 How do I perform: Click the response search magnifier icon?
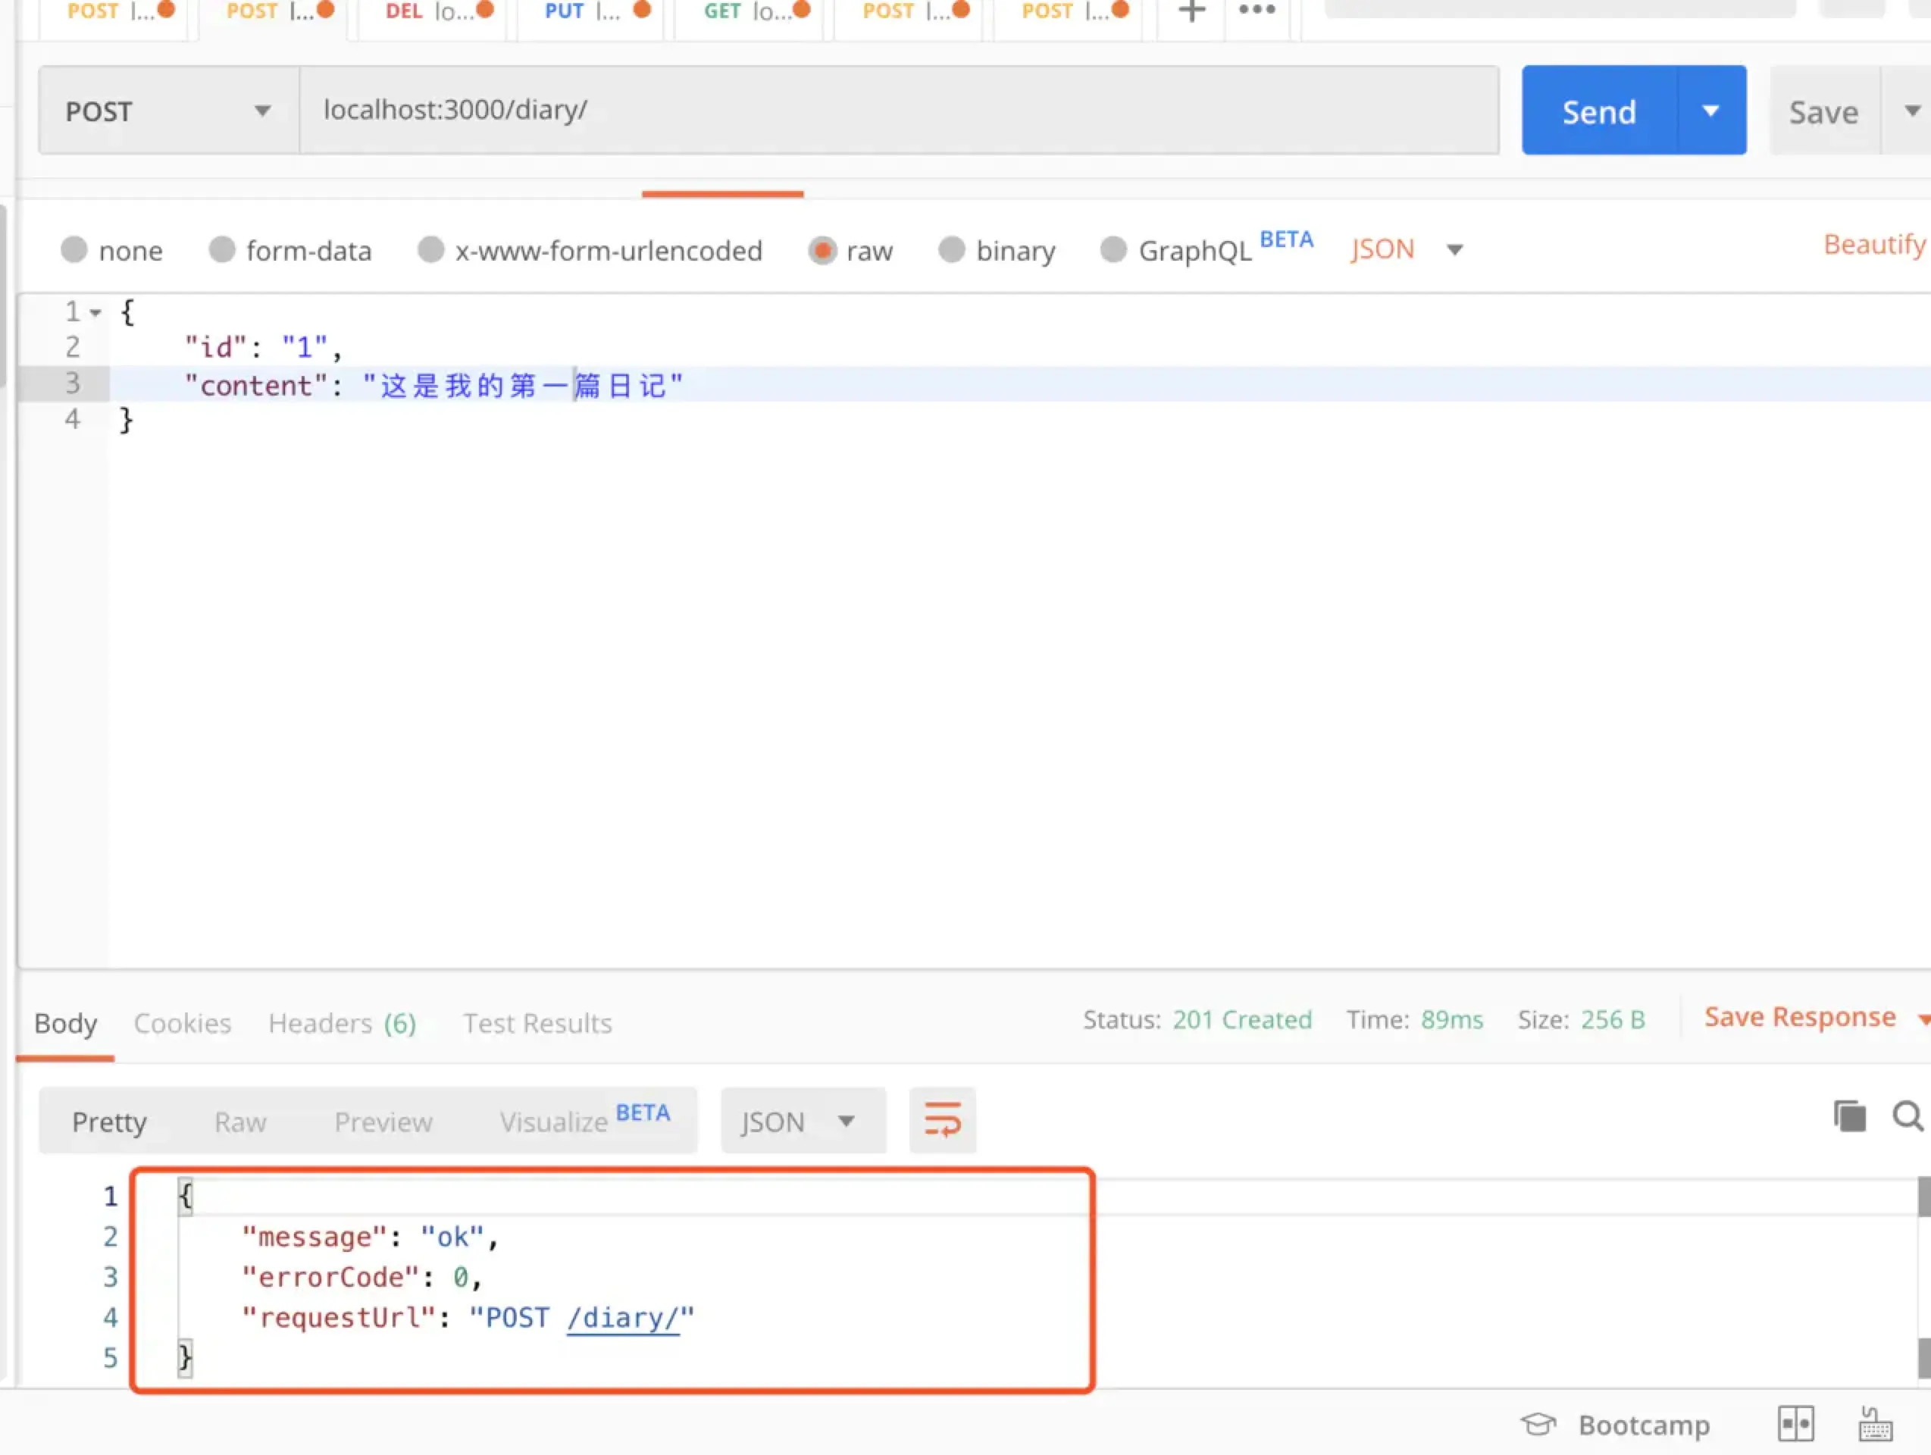(x=1907, y=1116)
